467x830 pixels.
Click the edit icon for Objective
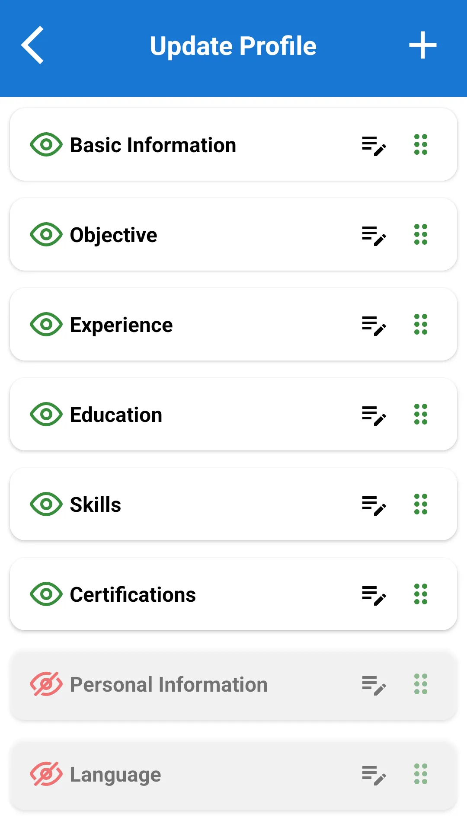(374, 235)
